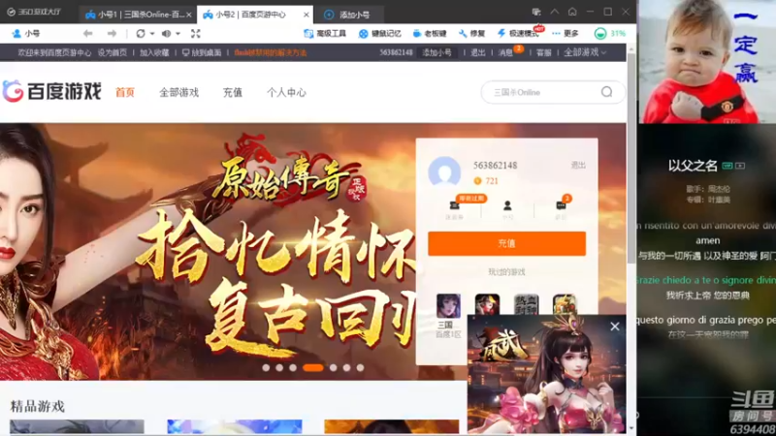Mute sound via the speaker icon
Viewport: 776px width, 436px height.
166,34
